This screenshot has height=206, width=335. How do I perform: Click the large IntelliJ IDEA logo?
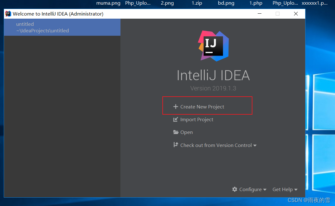coord(213,46)
